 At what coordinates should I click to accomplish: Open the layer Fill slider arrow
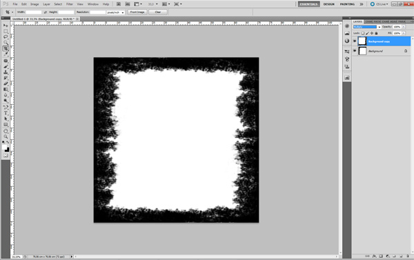click(404, 33)
